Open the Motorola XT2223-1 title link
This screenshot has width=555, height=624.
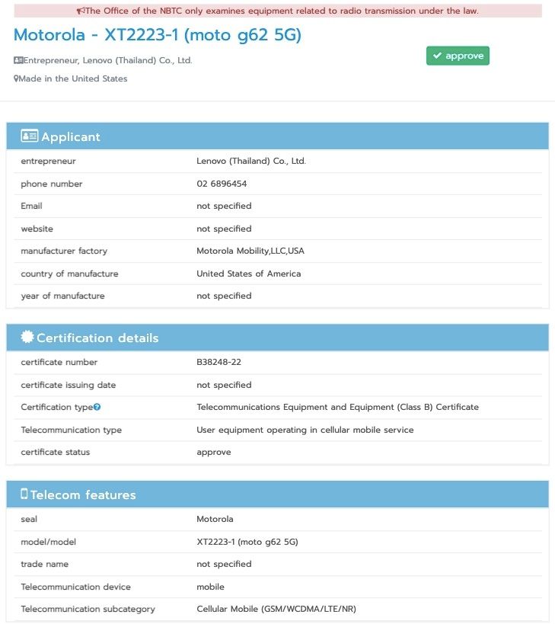point(158,35)
